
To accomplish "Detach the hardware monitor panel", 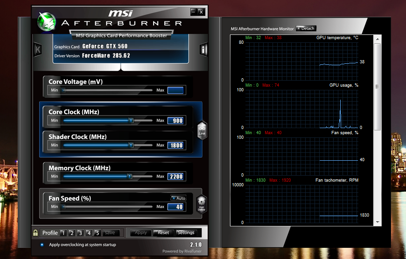I will (306, 28).
